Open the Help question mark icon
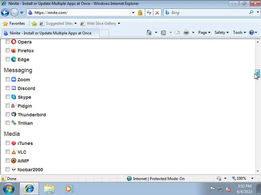 (251, 32)
